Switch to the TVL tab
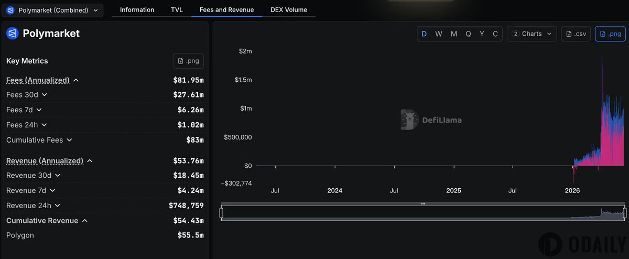The height and width of the screenshot is (259, 629). [177, 10]
